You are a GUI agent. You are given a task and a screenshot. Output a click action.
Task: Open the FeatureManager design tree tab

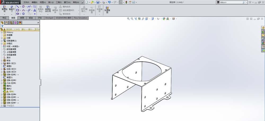pyautogui.click(x=2, y=23)
